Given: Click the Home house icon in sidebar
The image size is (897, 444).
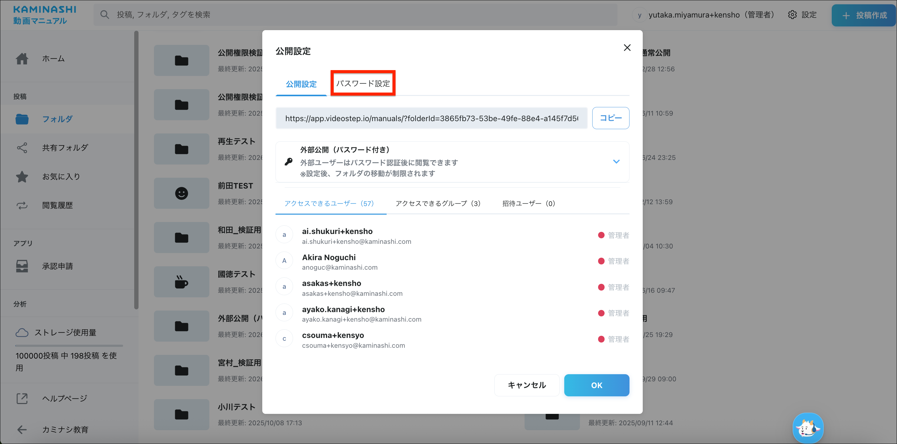Looking at the screenshot, I should click(x=22, y=59).
